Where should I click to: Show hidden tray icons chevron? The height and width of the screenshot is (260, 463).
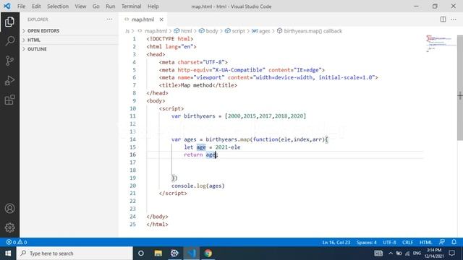tap(391, 253)
